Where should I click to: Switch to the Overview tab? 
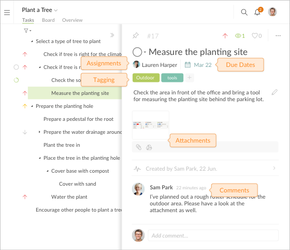tap(72, 20)
